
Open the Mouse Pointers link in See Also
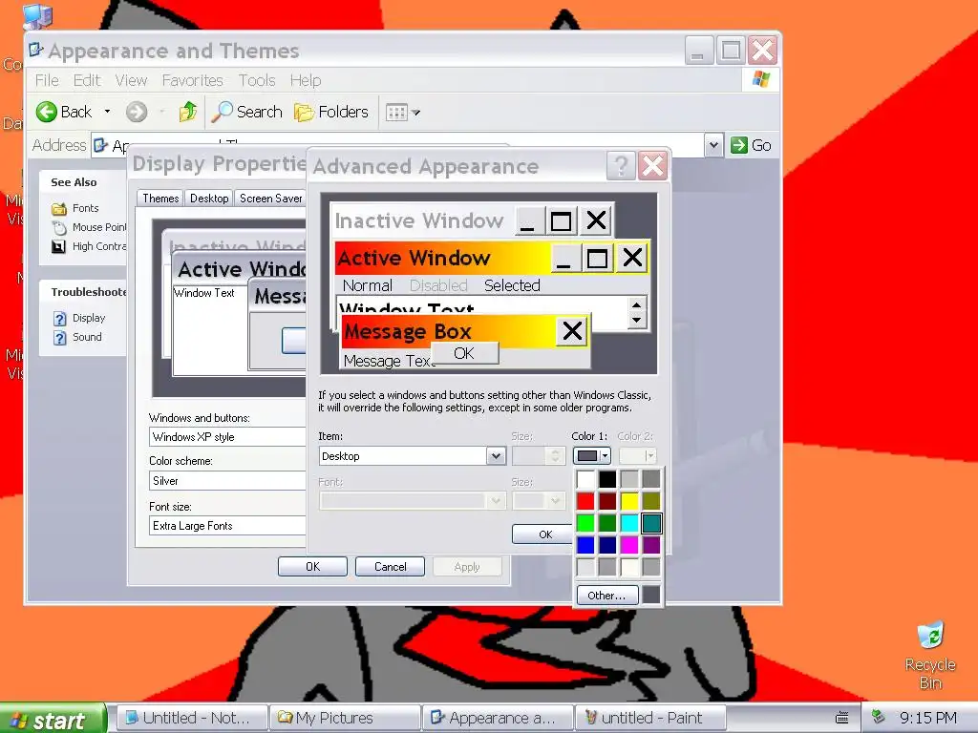coord(89,227)
